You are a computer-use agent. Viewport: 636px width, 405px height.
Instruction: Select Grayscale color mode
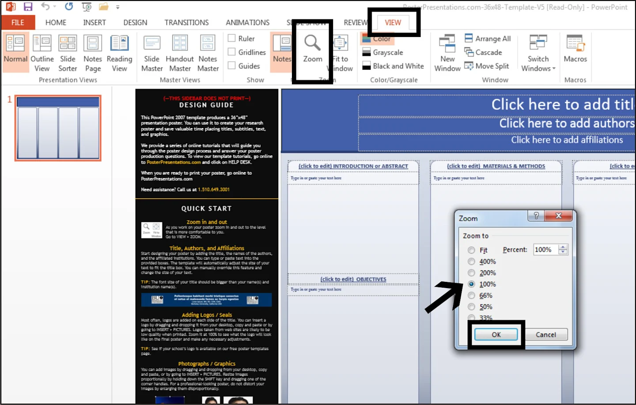[x=382, y=52]
